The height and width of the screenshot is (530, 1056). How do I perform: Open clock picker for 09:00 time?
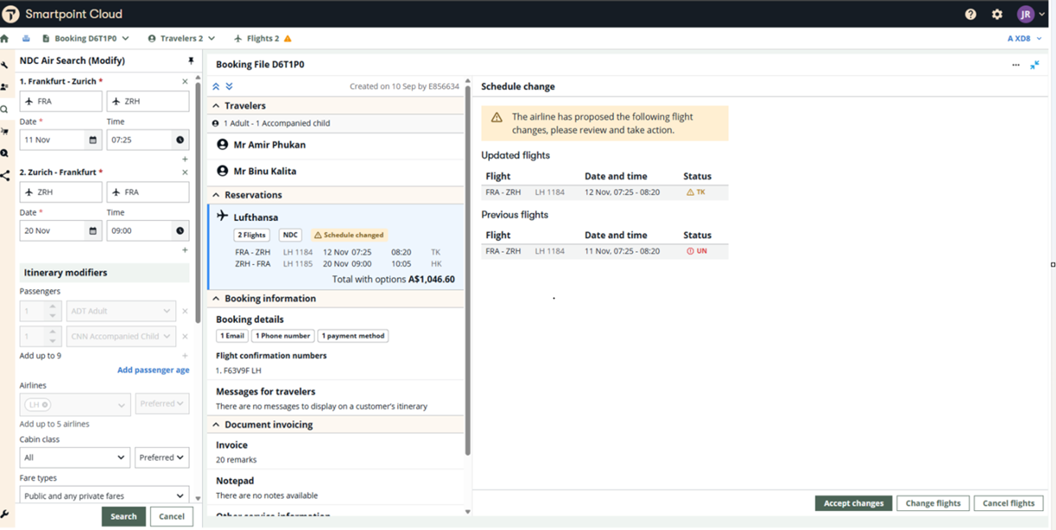point(180,231)
